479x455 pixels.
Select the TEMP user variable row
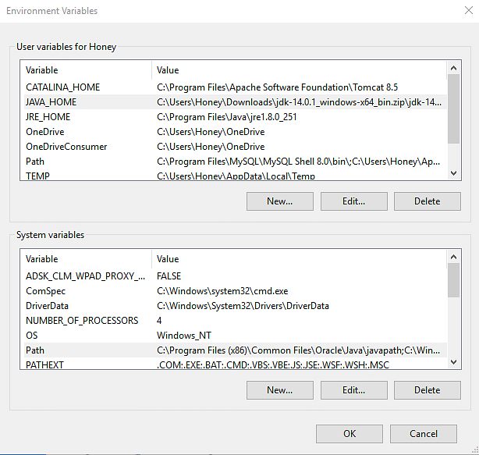point(236,176)
